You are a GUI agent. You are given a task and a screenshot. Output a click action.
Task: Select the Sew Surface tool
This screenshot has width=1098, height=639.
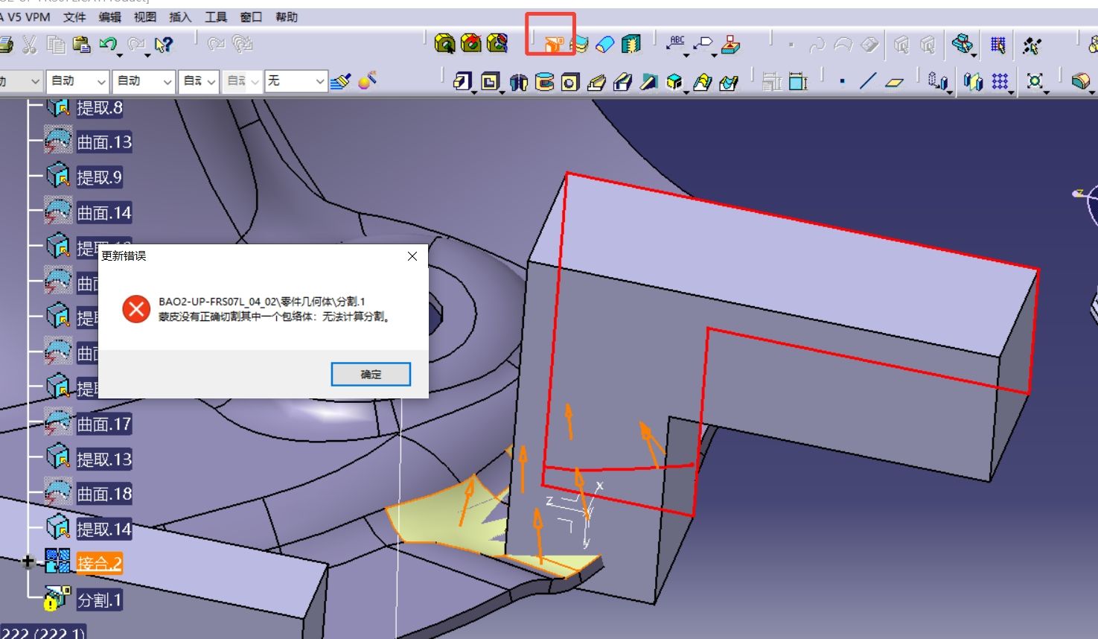pos(631,45)
